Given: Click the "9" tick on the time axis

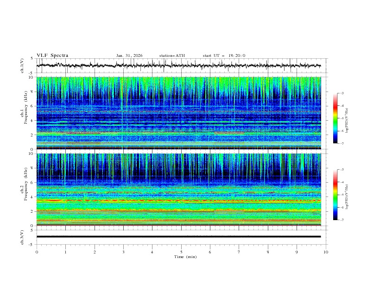Looking at the screenshot, I should click(297, 252).
